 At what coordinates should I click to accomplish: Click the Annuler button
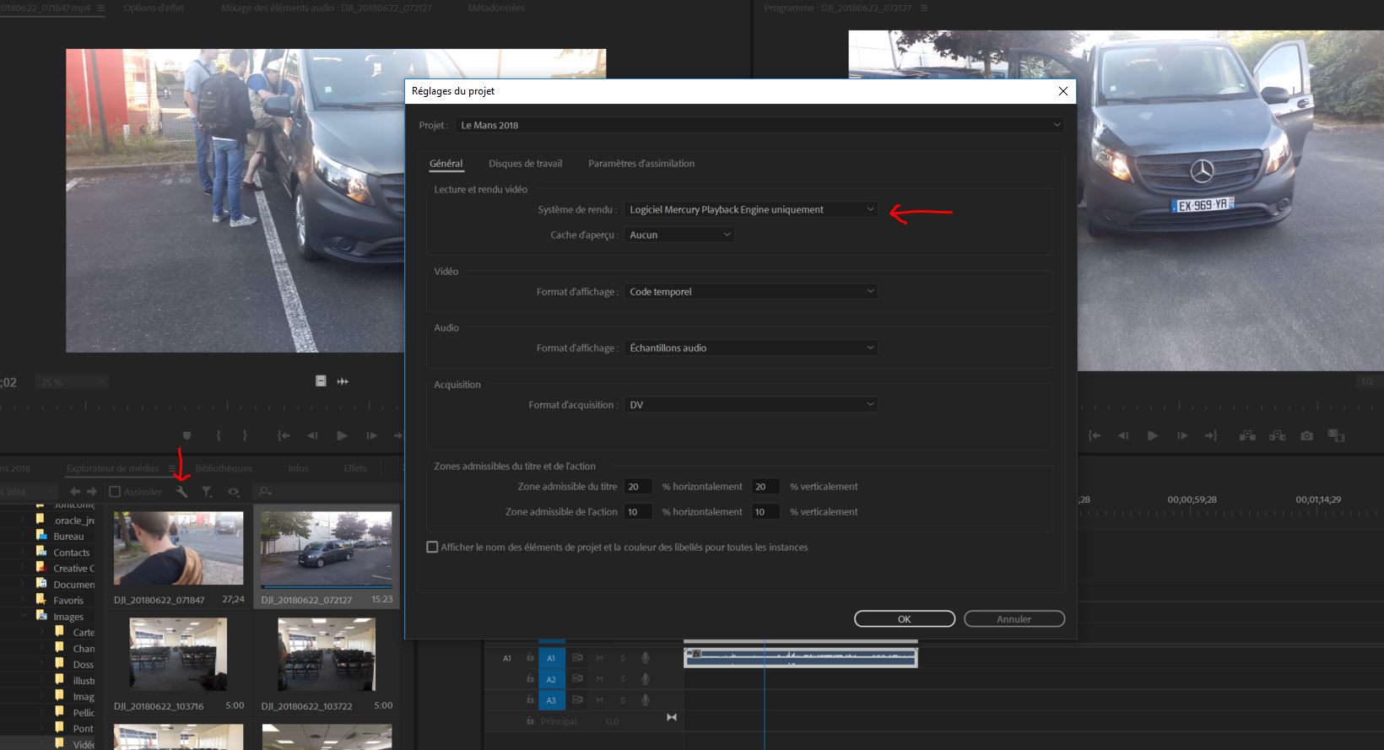pyautogui.click(x=1014, y=619)
